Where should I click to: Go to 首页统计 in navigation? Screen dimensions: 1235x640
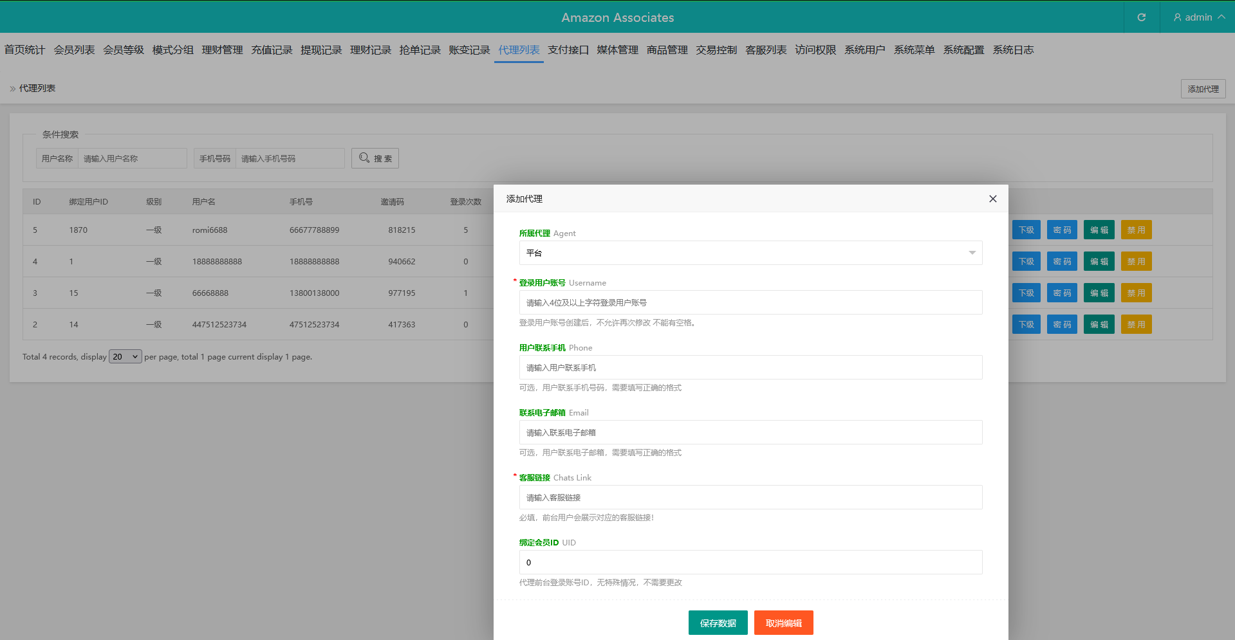[24, 50]
